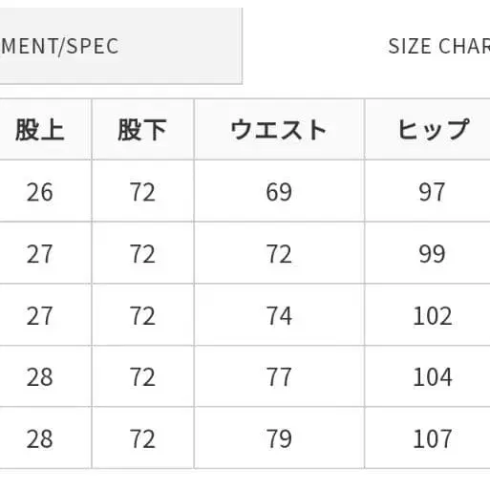Click the inseam 72 in last row
490x490 pixels.
pos(142,438)
